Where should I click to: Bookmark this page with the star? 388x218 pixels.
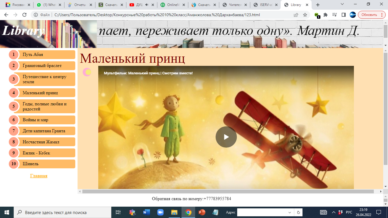click(x=305, y=15)
